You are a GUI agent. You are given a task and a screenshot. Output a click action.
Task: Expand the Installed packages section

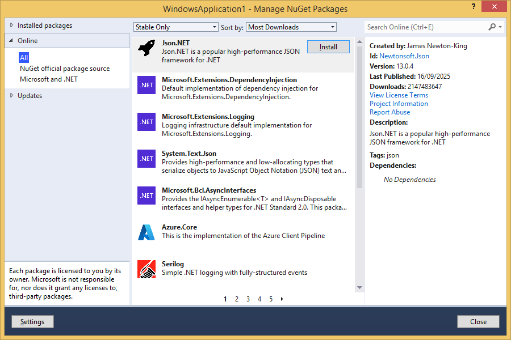11,25
